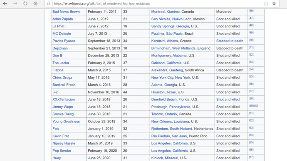Click the browser forward arrow
Viewport: 287px width, 161px height.
coord(15,3)
